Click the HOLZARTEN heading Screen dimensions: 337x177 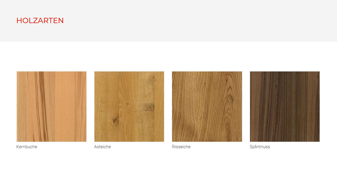[40, 21]
